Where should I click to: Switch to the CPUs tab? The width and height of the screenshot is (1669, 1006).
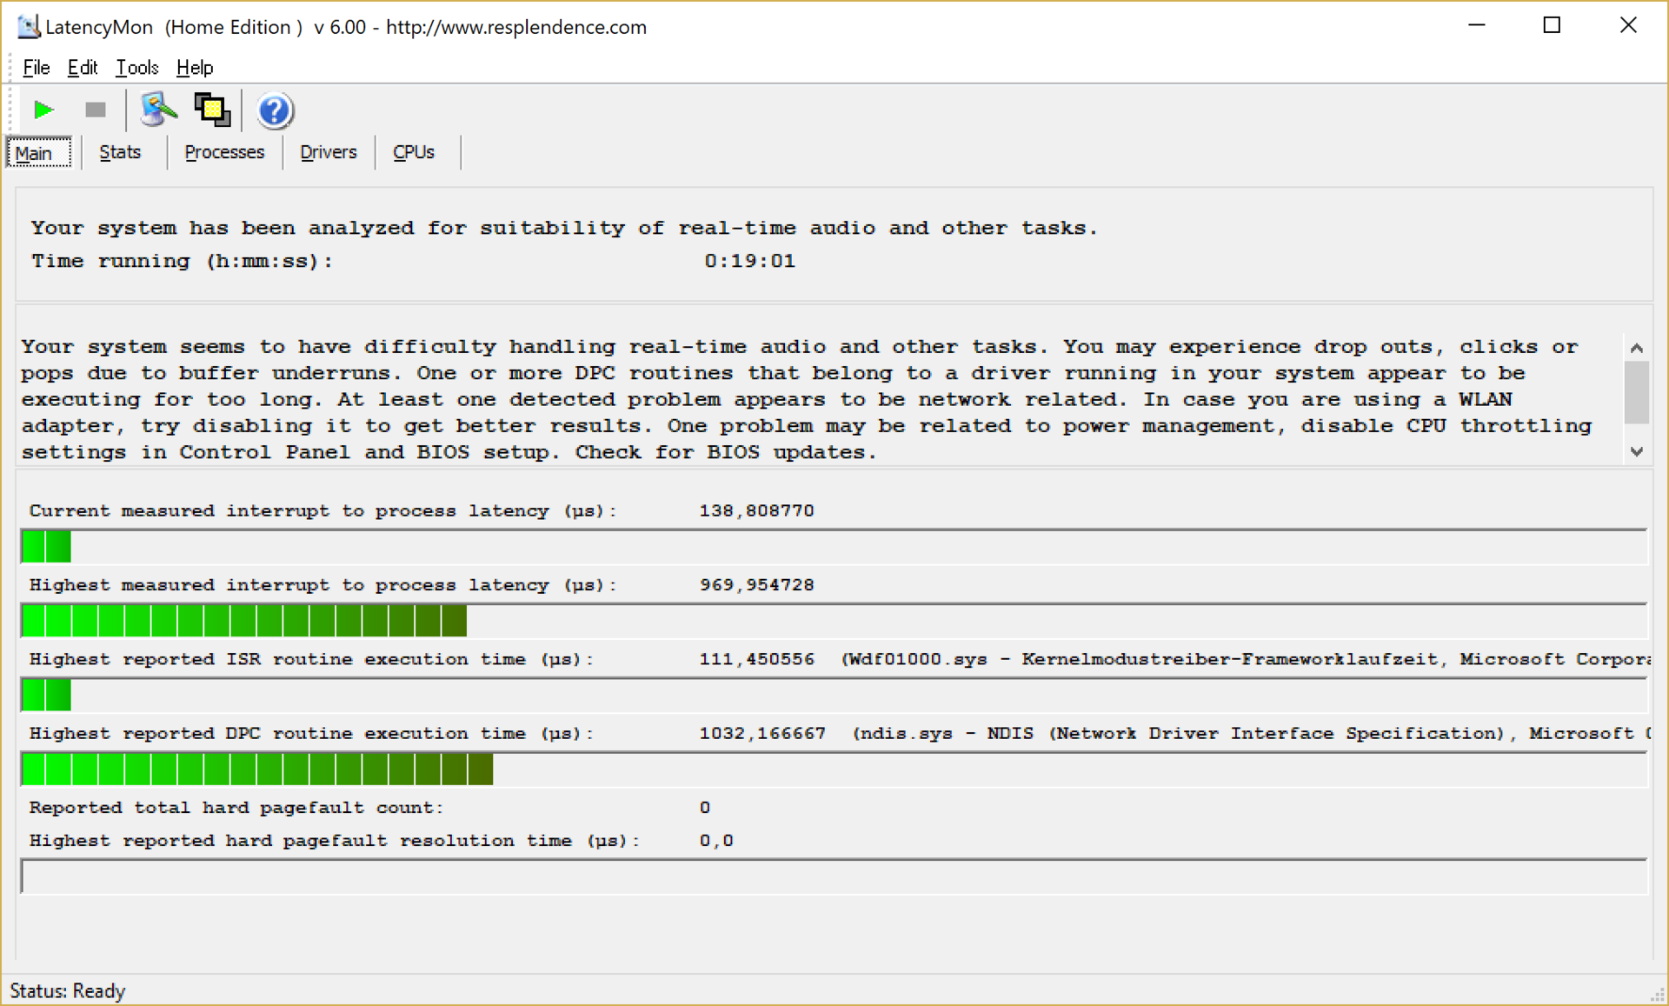tap(413, 152)
